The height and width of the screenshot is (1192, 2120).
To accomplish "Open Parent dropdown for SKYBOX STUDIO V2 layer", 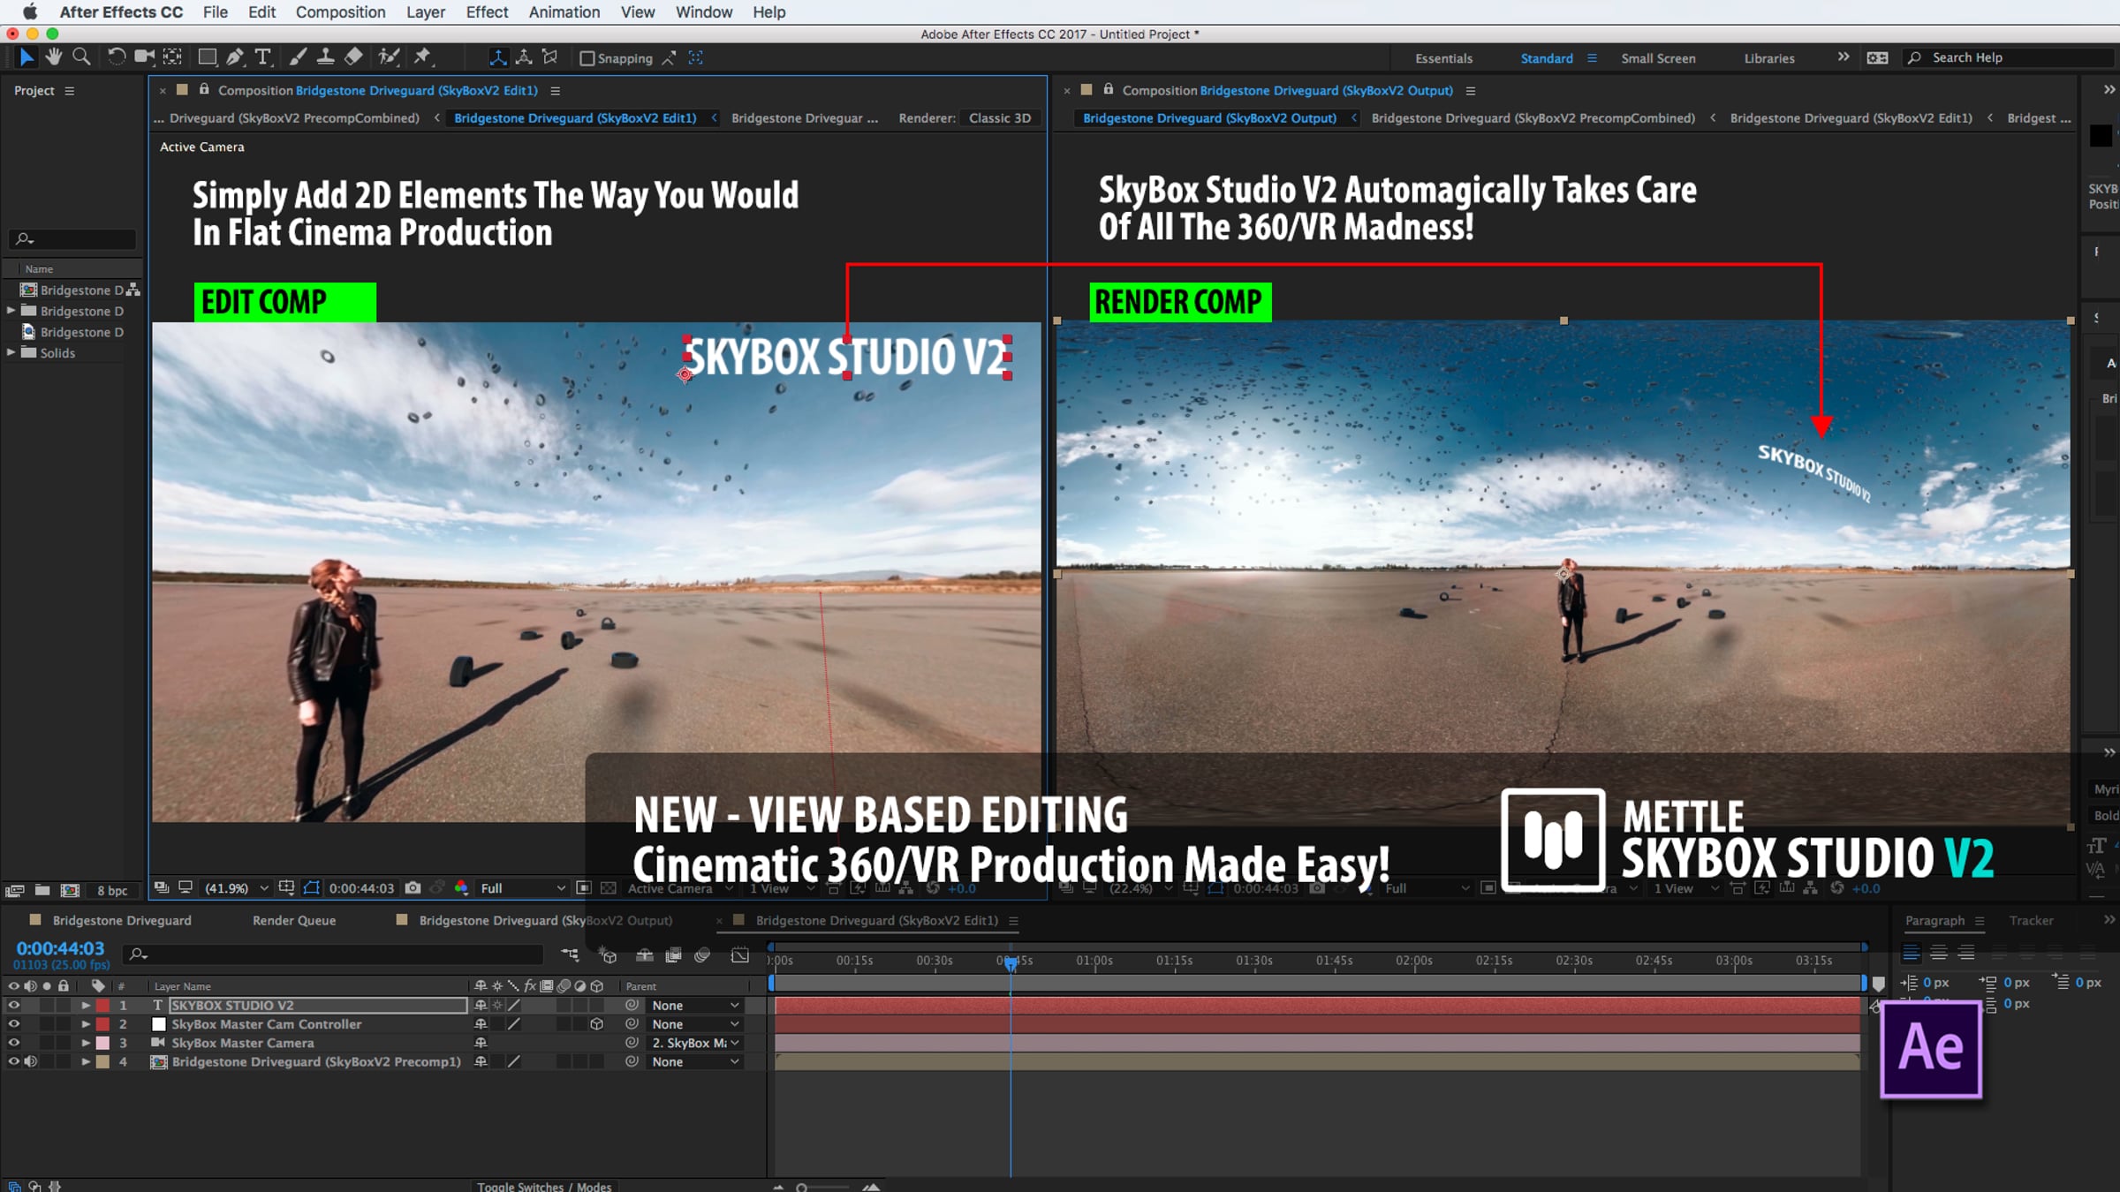I will coord(694,1005).
